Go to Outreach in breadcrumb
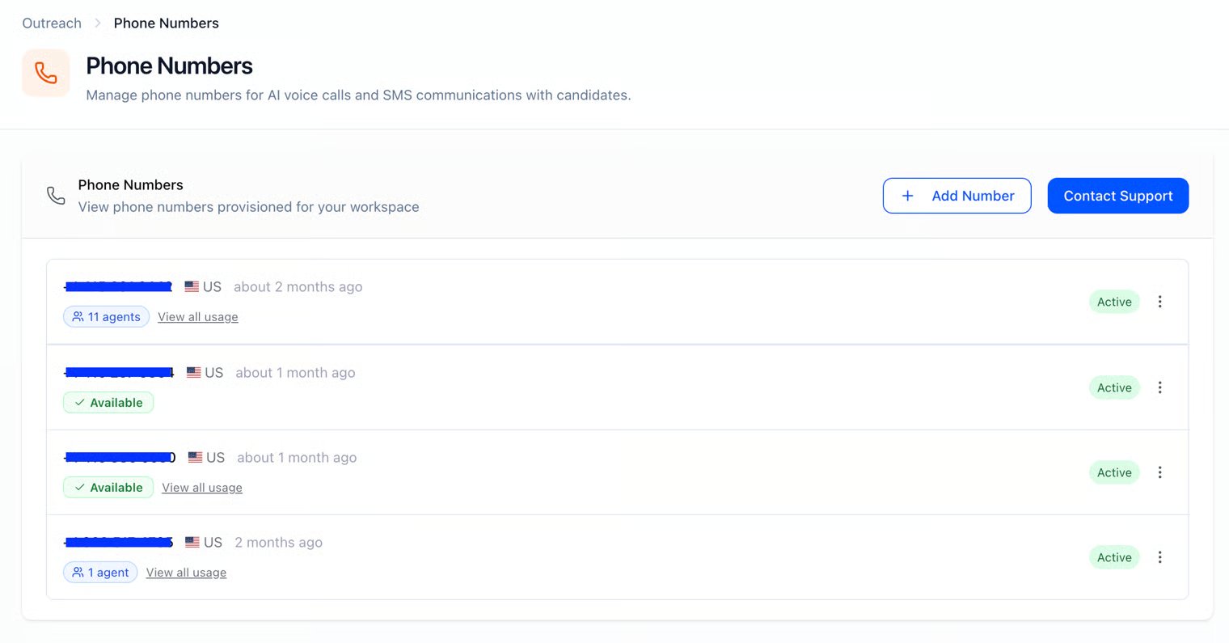The width and height of the screenshot is (1229, 643). tap(52, 23)
